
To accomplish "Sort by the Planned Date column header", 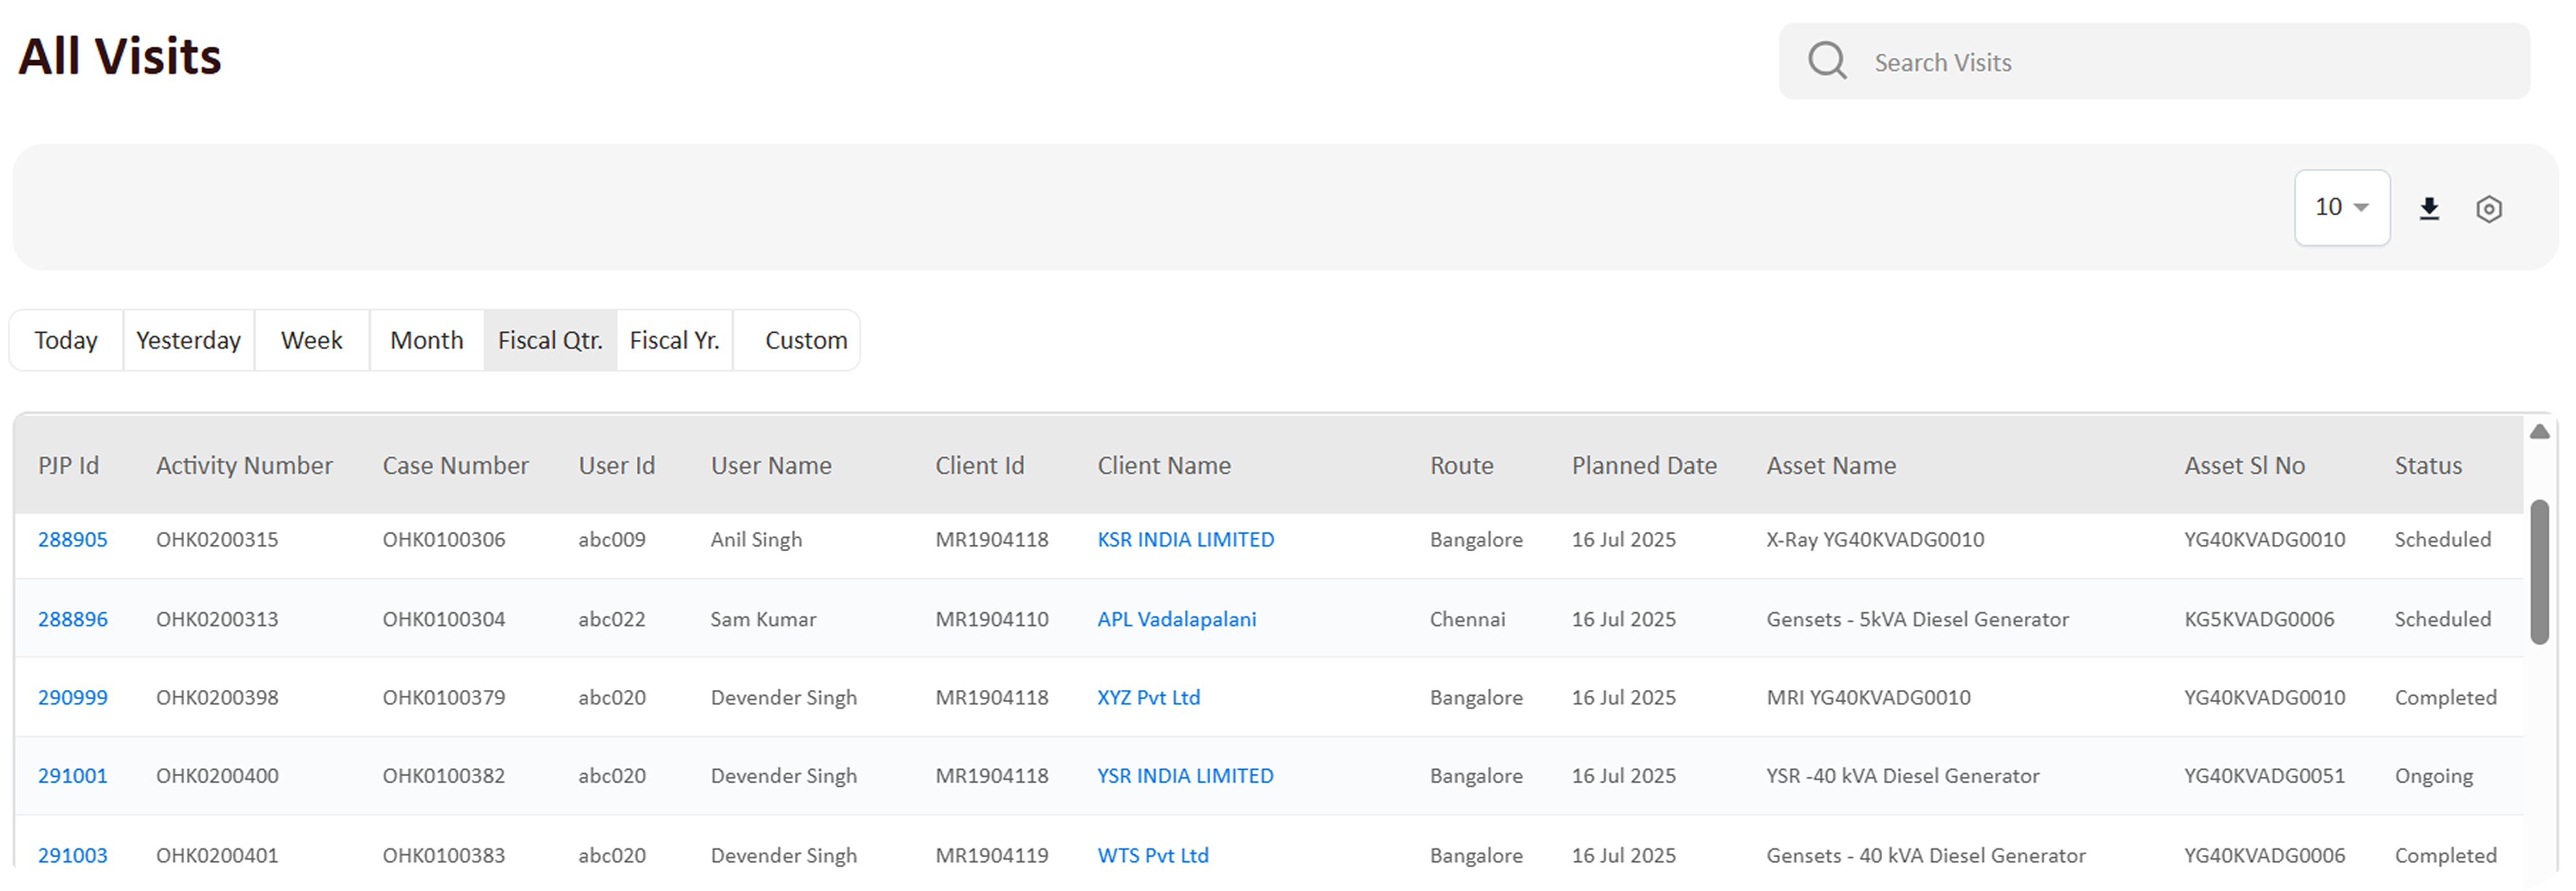I will point(1643,466).
